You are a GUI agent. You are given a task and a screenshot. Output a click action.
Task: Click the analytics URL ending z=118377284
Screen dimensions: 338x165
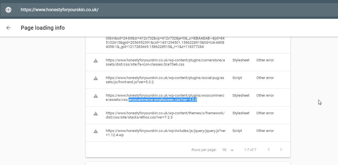pyautogui.click(x=165, y=43)
